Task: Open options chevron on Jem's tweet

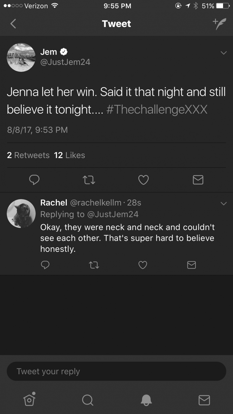Action: tap(223, 53)
